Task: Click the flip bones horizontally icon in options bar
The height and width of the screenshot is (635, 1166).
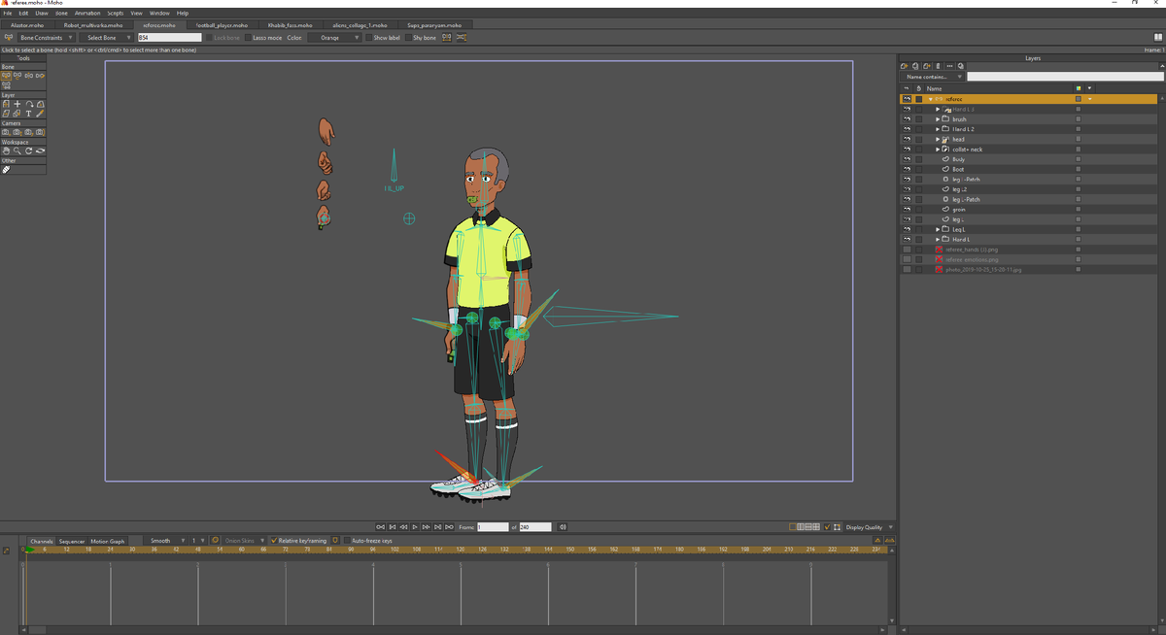Action: tap(447, 37)
